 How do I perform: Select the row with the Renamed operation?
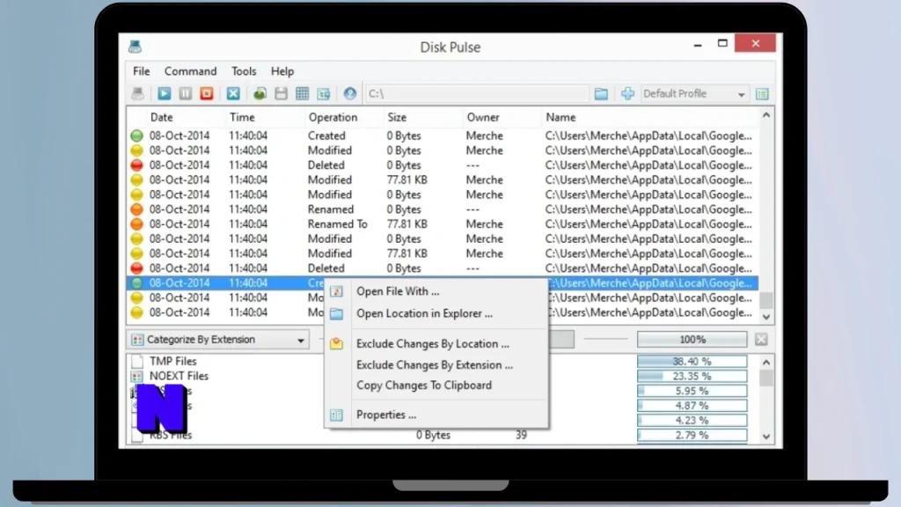443,209
